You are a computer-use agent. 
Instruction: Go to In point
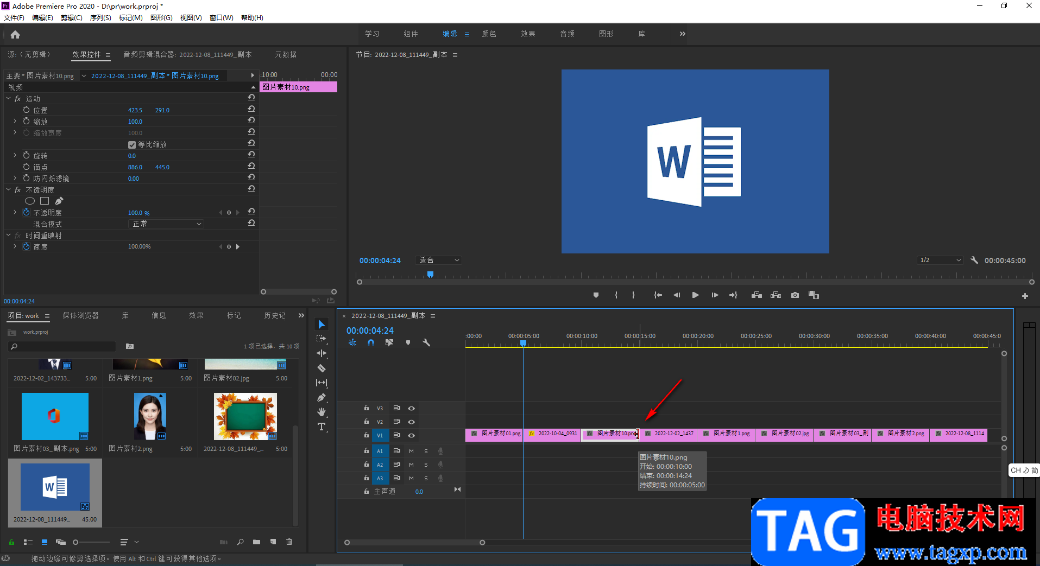(x=658, y=295)
